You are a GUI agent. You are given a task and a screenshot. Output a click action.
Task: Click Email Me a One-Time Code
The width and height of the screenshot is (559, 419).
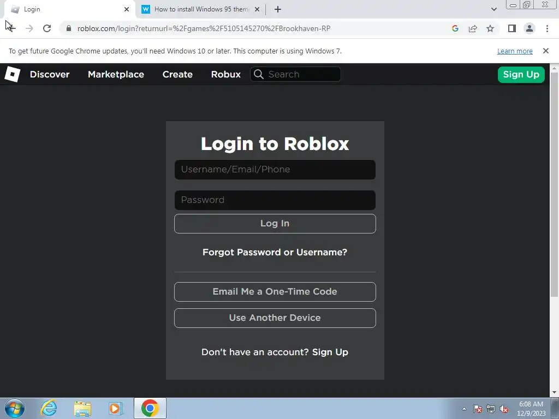coord(275,291)
